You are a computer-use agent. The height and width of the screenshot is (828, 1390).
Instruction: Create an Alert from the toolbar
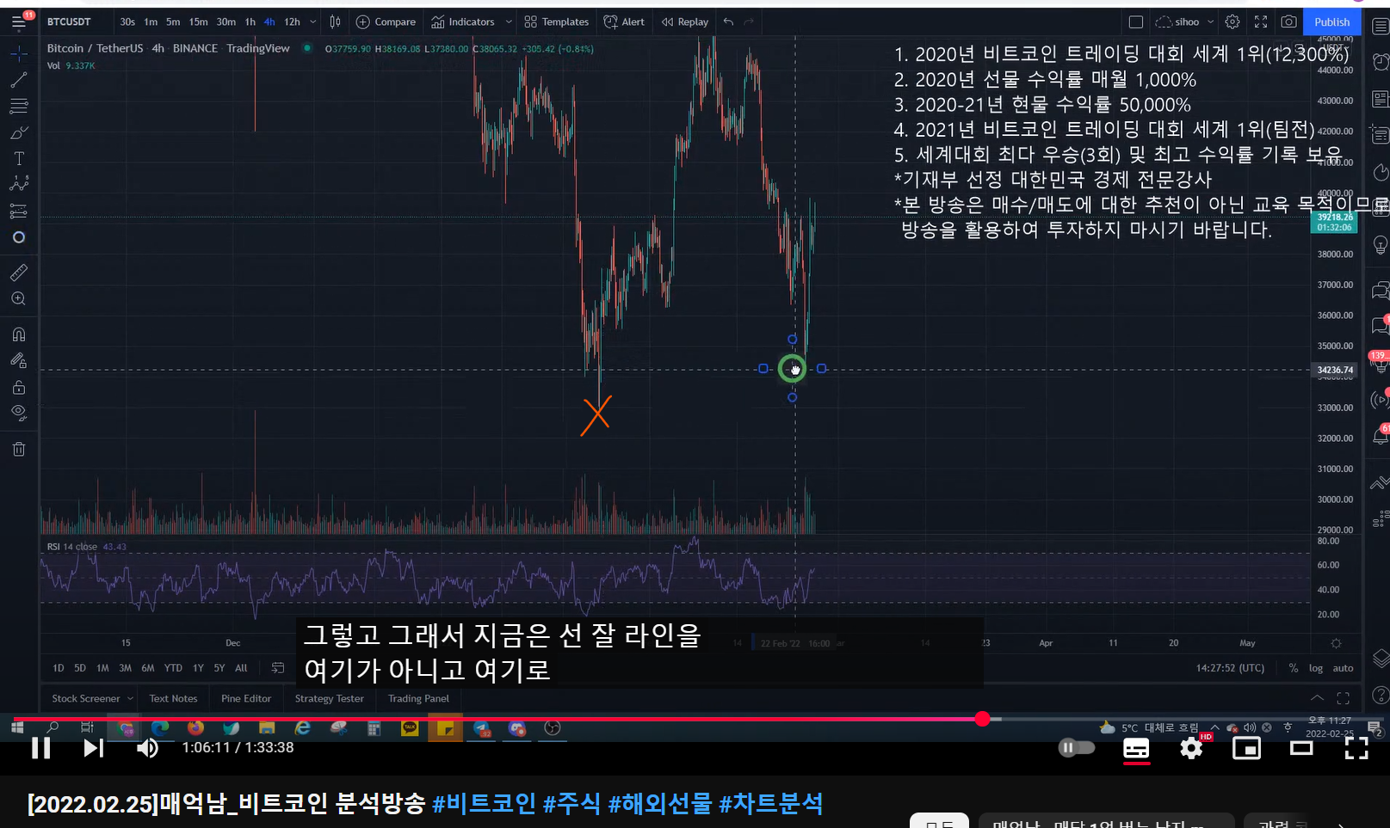624,22
